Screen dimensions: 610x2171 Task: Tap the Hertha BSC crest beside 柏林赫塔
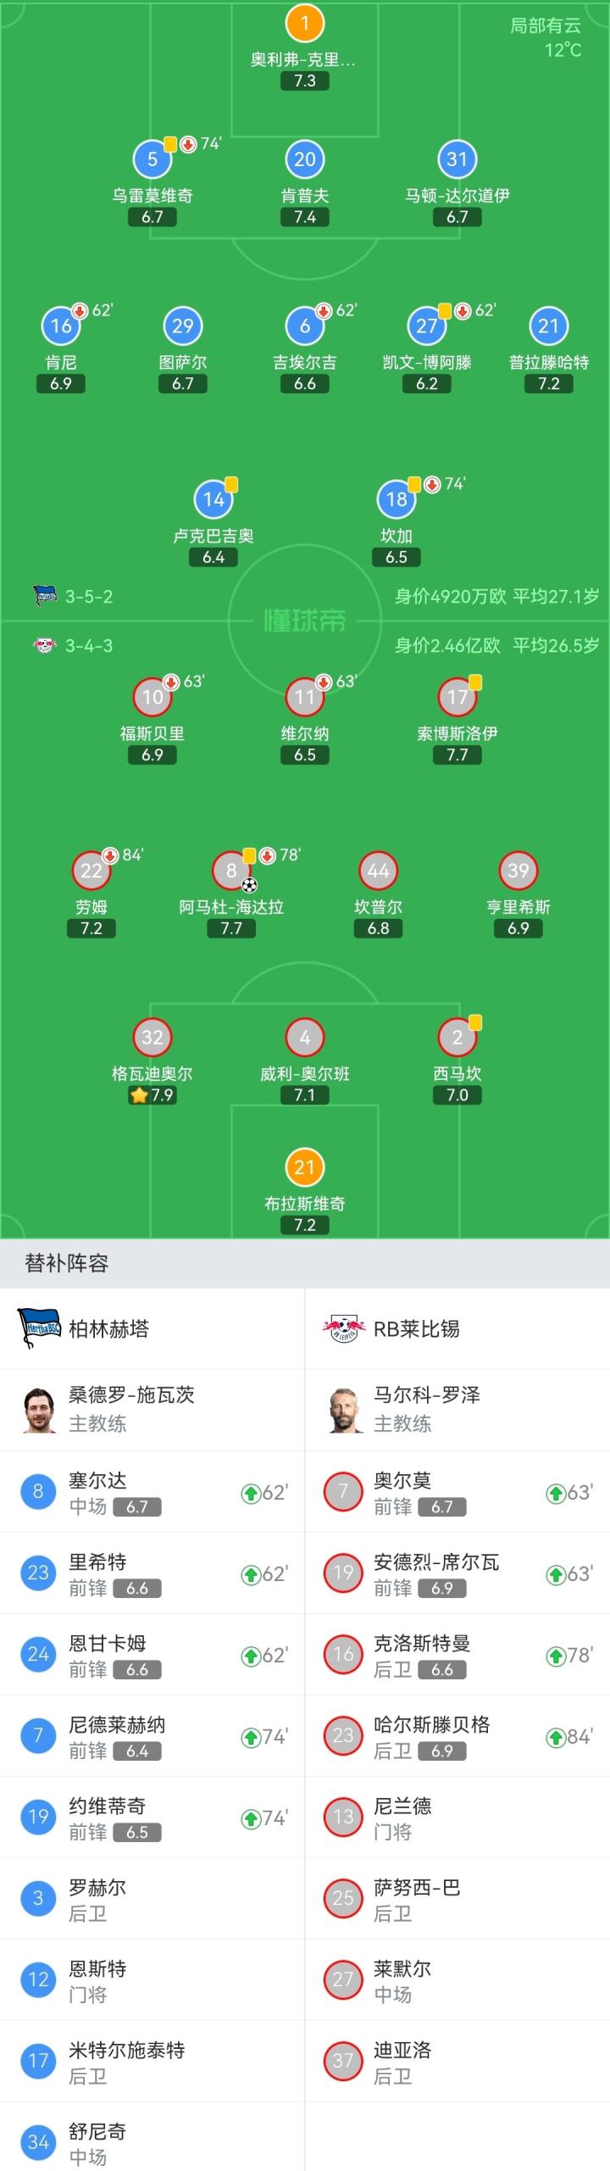coord(39,1328)
